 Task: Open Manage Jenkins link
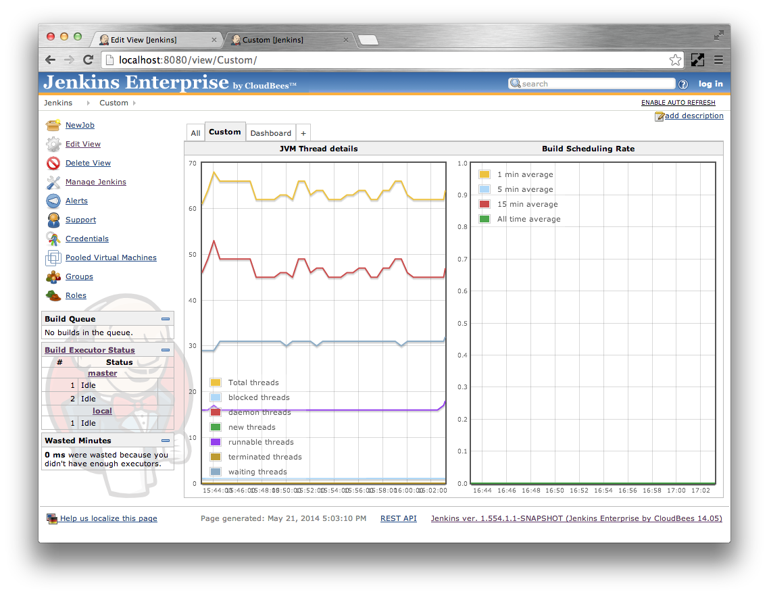tap(96, 182)
